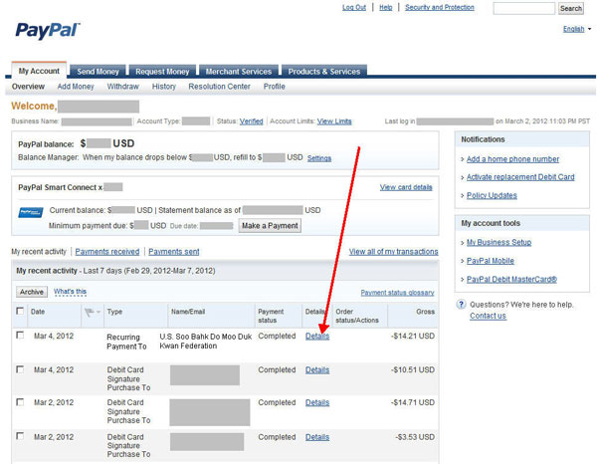Screen dimensions: 597x464
Task: Open the flag column dropdown arrow
Action: 99,312
